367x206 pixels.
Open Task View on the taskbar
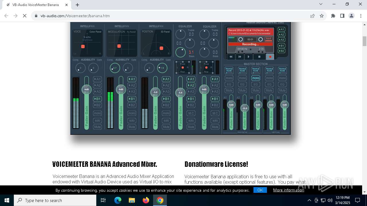[103, 200]
